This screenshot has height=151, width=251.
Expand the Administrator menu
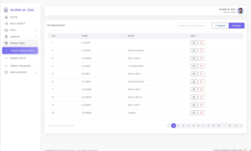coord(20,72)
